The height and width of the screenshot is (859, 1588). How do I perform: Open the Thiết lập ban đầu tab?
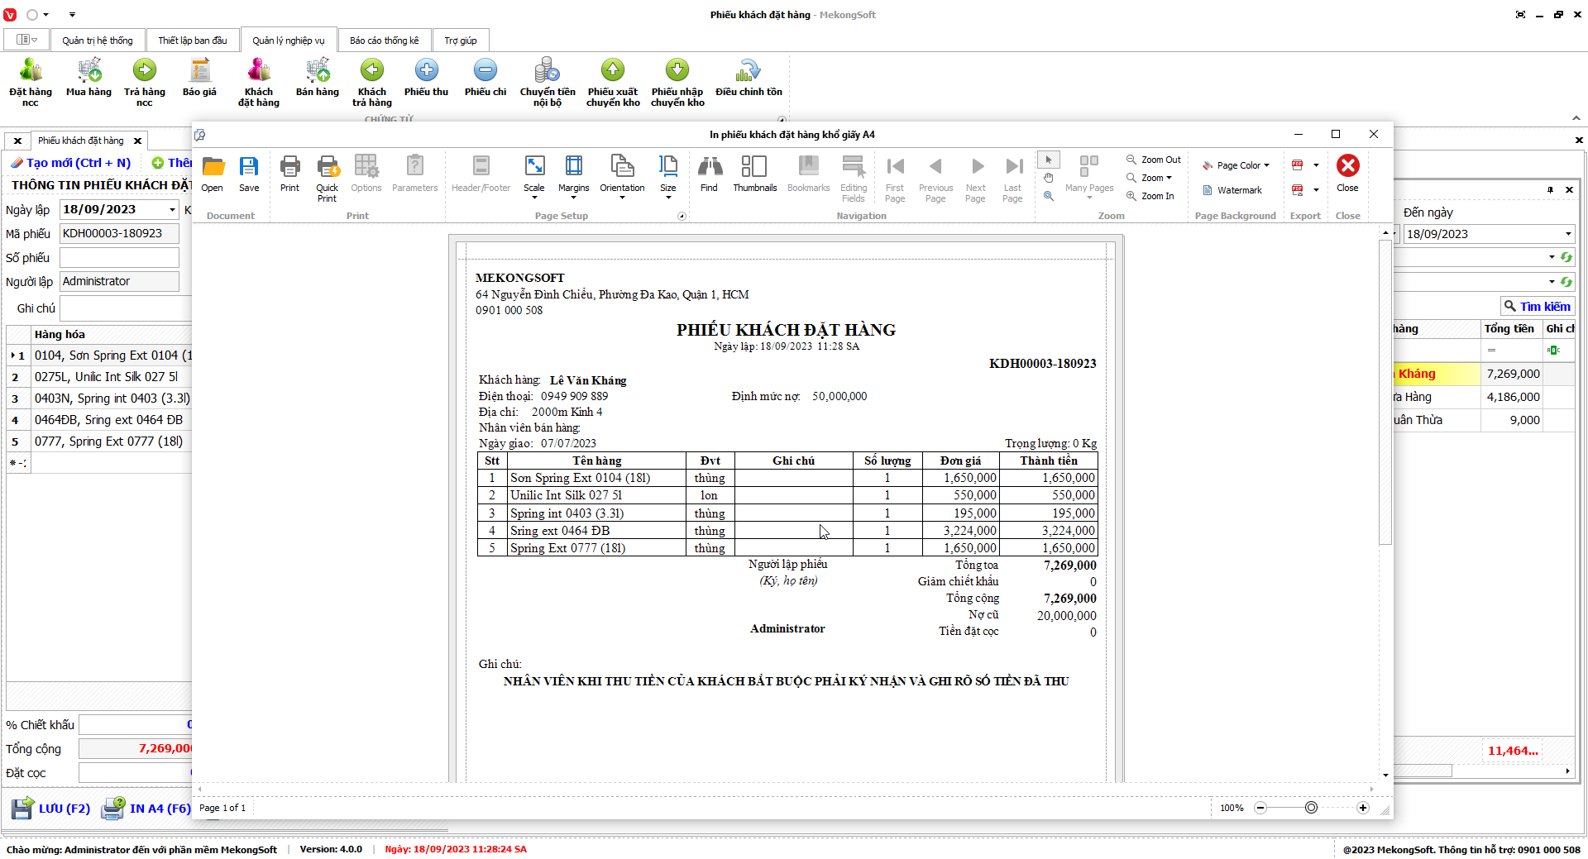click(193, 41)
